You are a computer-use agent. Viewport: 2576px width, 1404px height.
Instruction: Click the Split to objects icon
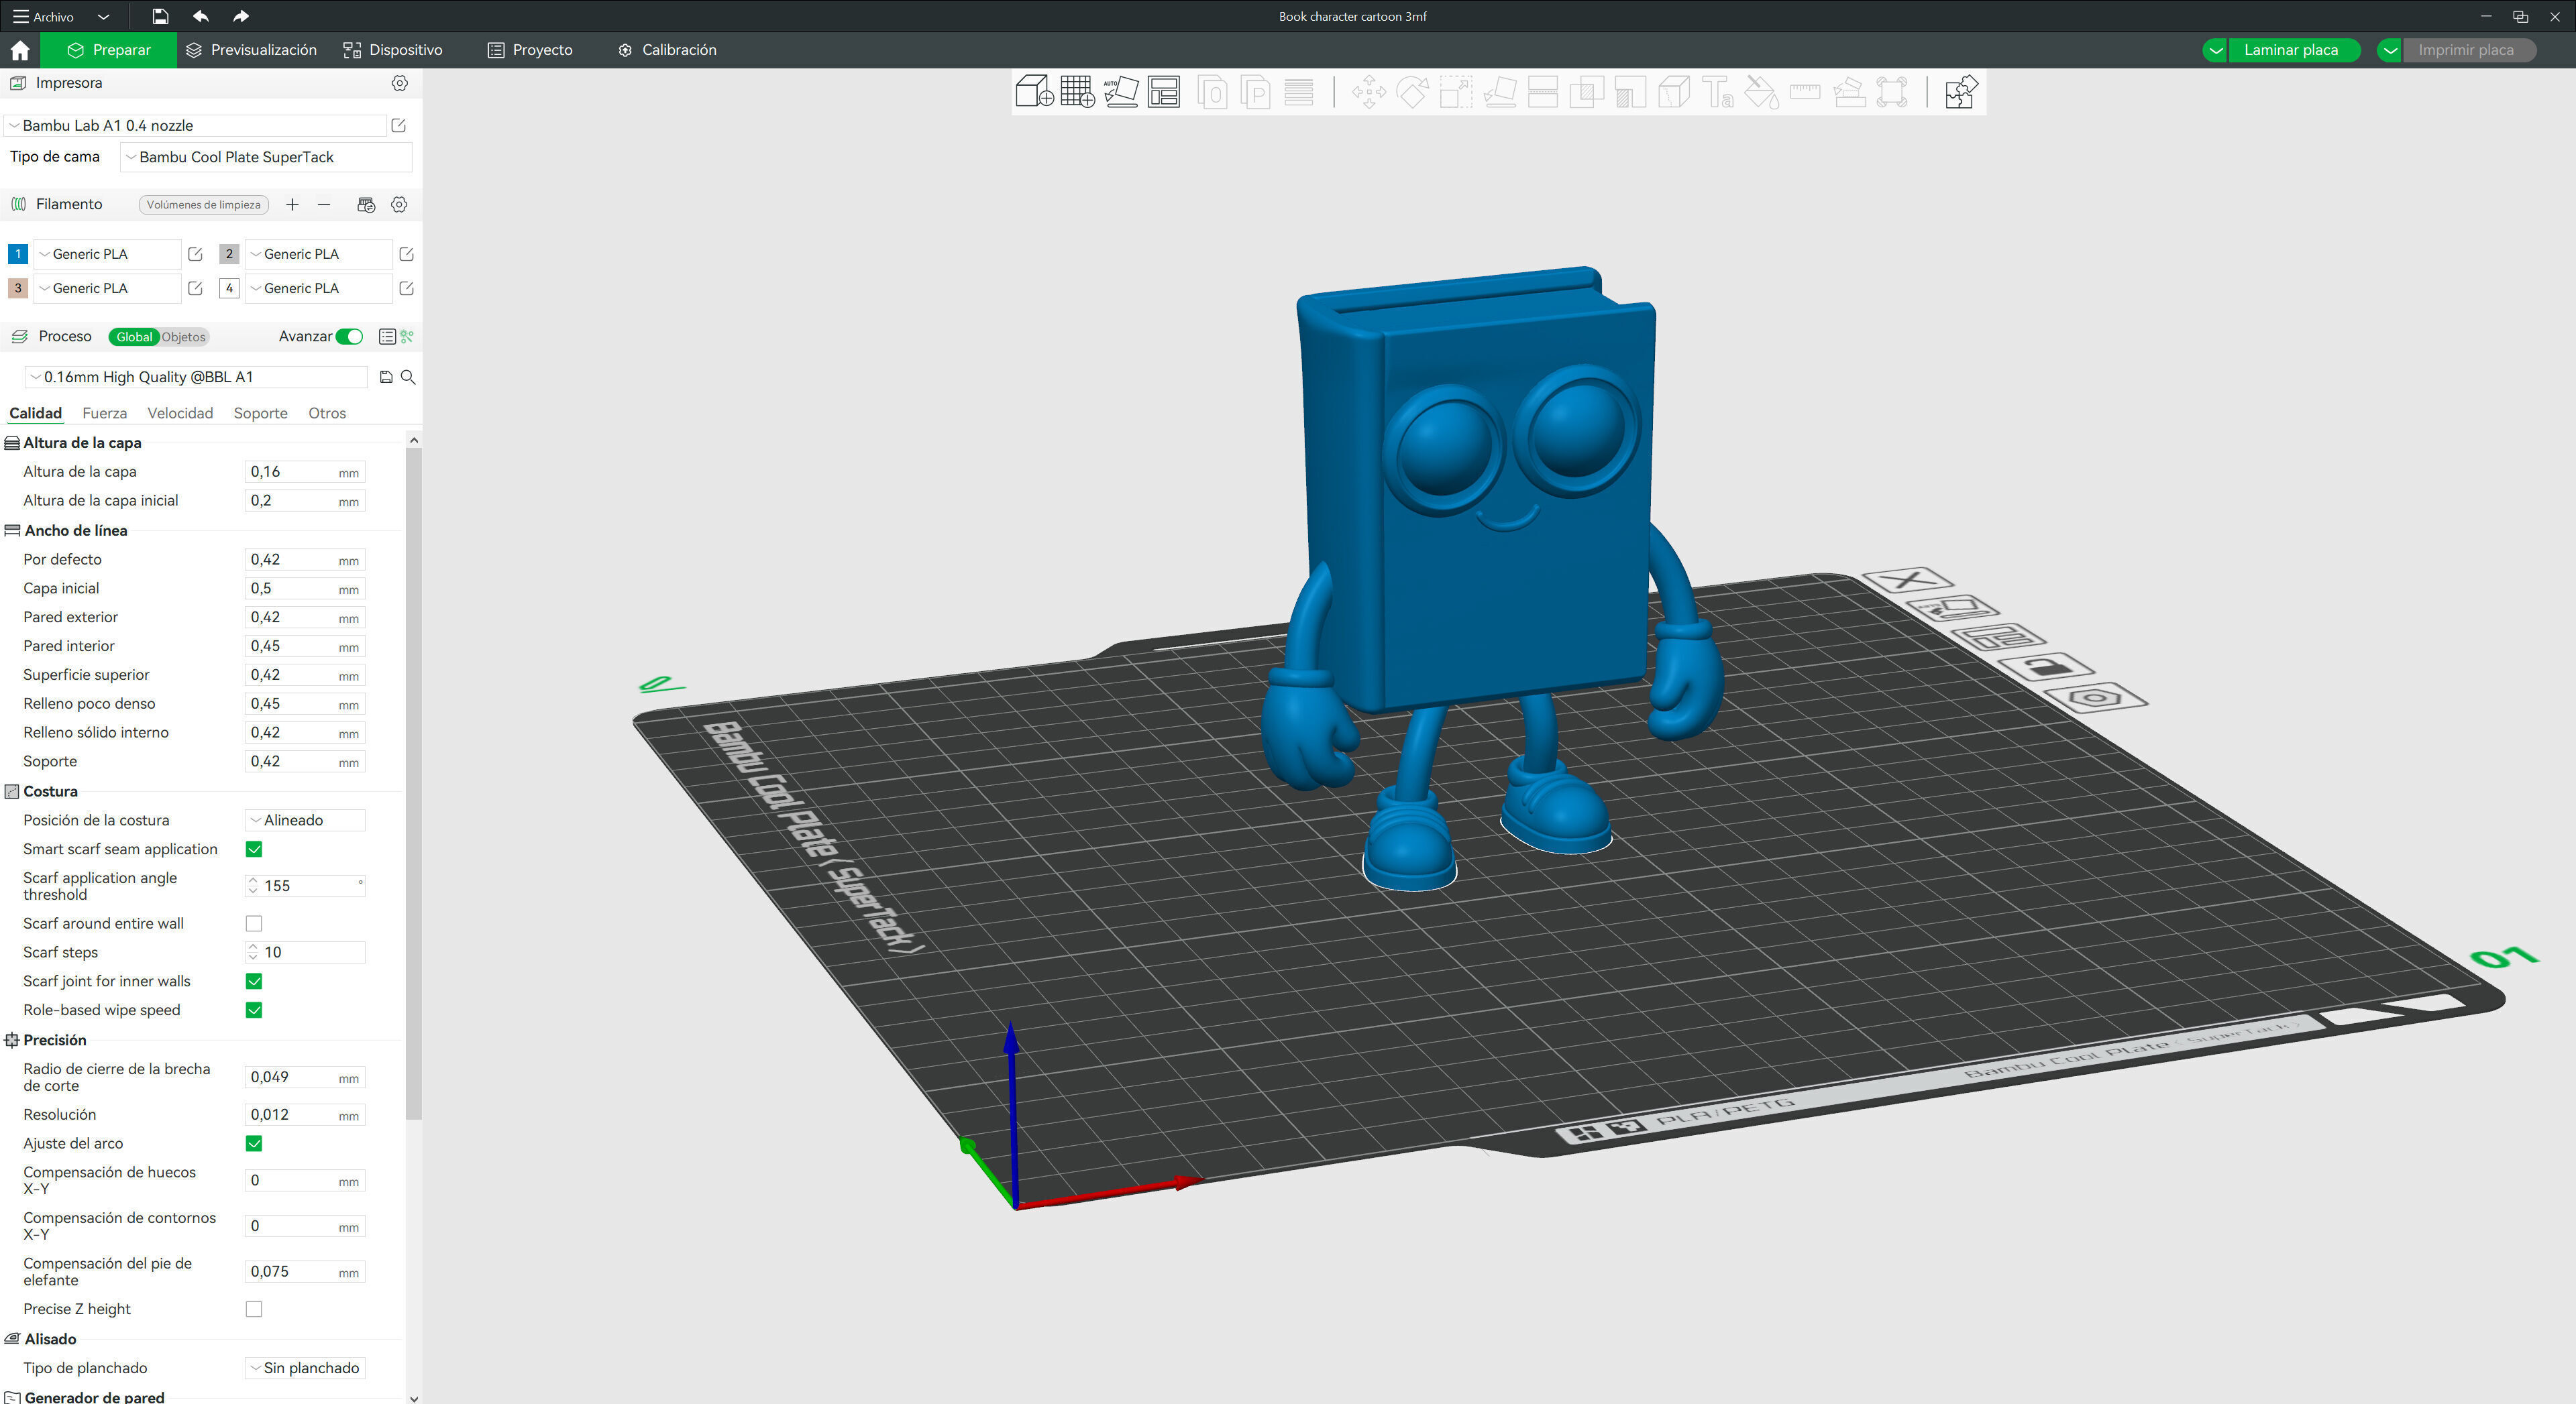coord(1212,93)
